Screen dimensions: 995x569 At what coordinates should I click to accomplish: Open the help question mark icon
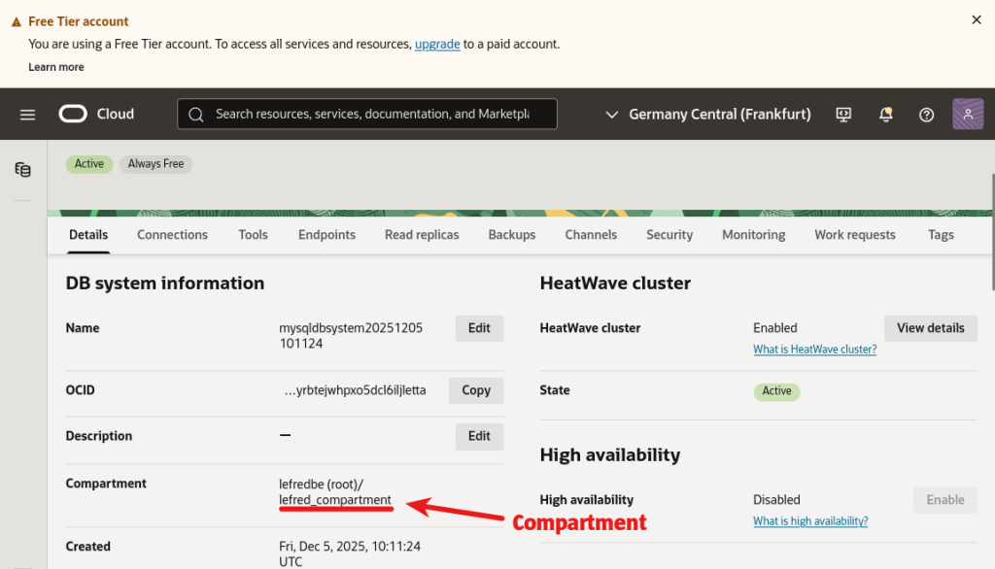pos(926,115)
